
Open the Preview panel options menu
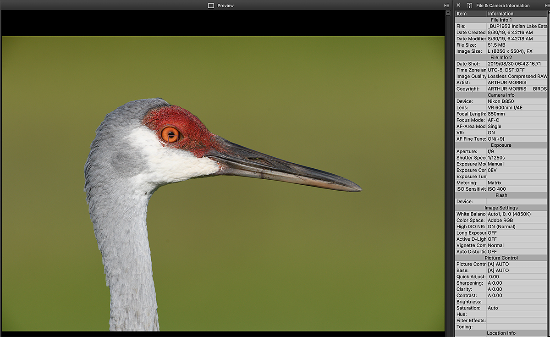click(x=447, y=6)
